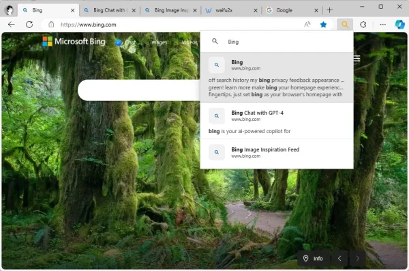Click the Bing homepage search box

tap(139, 90)
